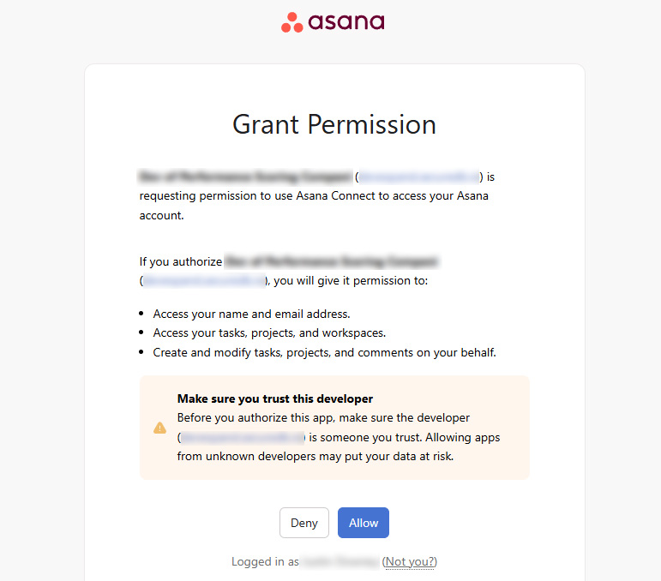The height and width of the screenshot is (581, 661).
Task: Click blurred app name after "If you authorize"
Action: point(331,261)
